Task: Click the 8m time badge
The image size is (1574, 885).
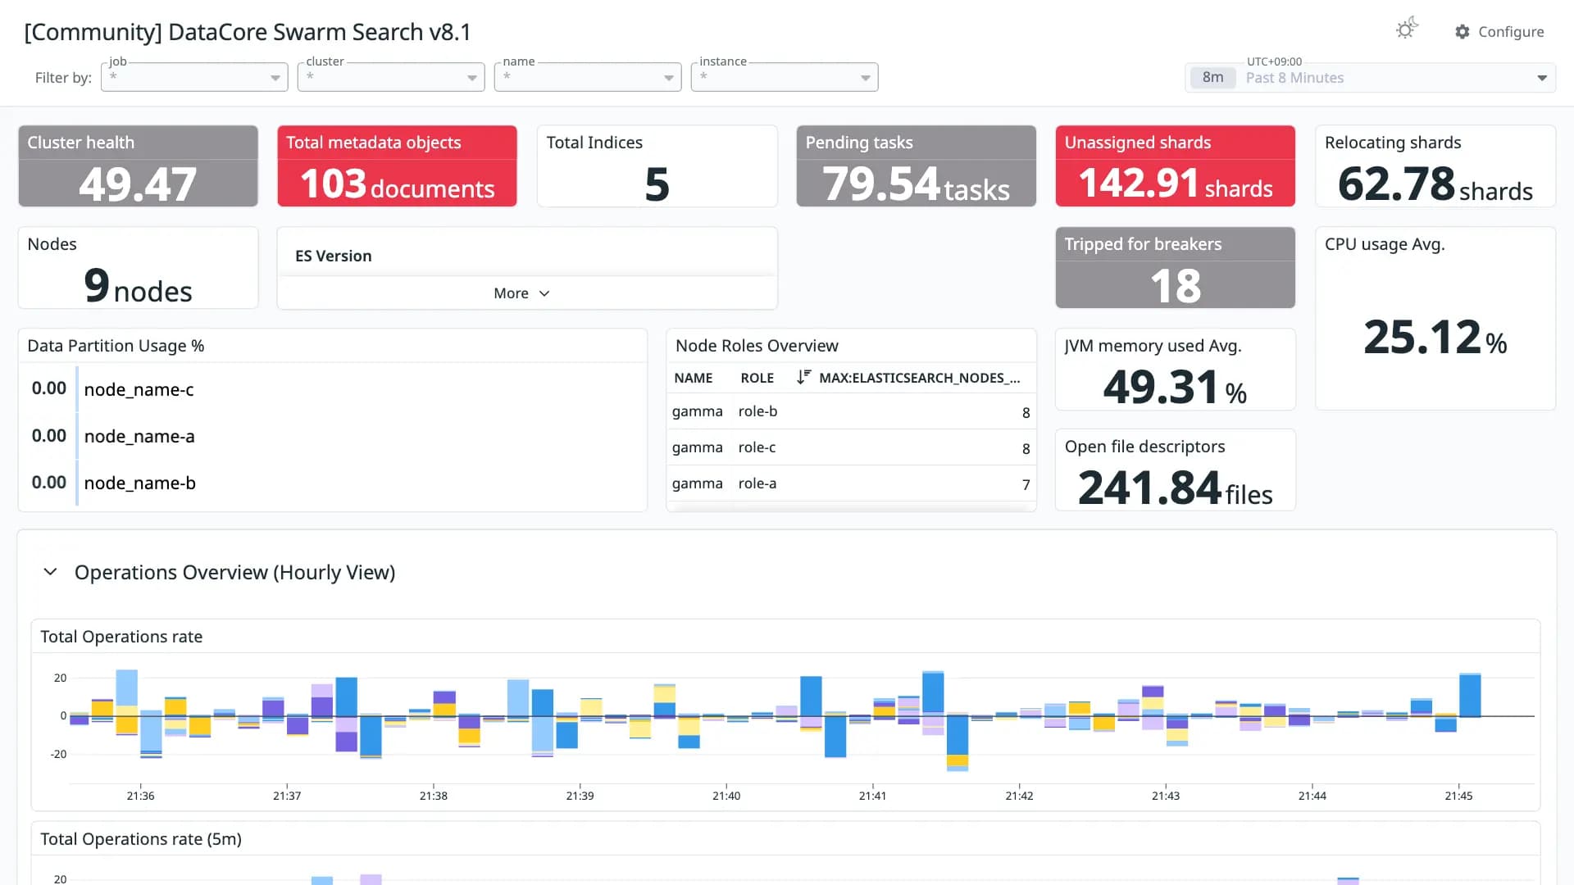Action: [1212, 78]
